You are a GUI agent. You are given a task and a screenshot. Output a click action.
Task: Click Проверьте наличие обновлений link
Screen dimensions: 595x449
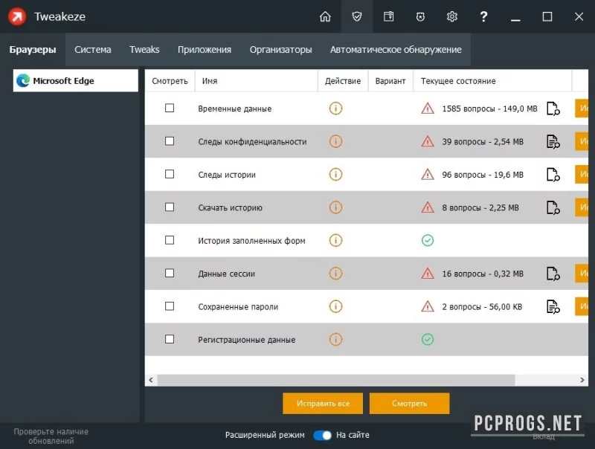pos(51,436)
